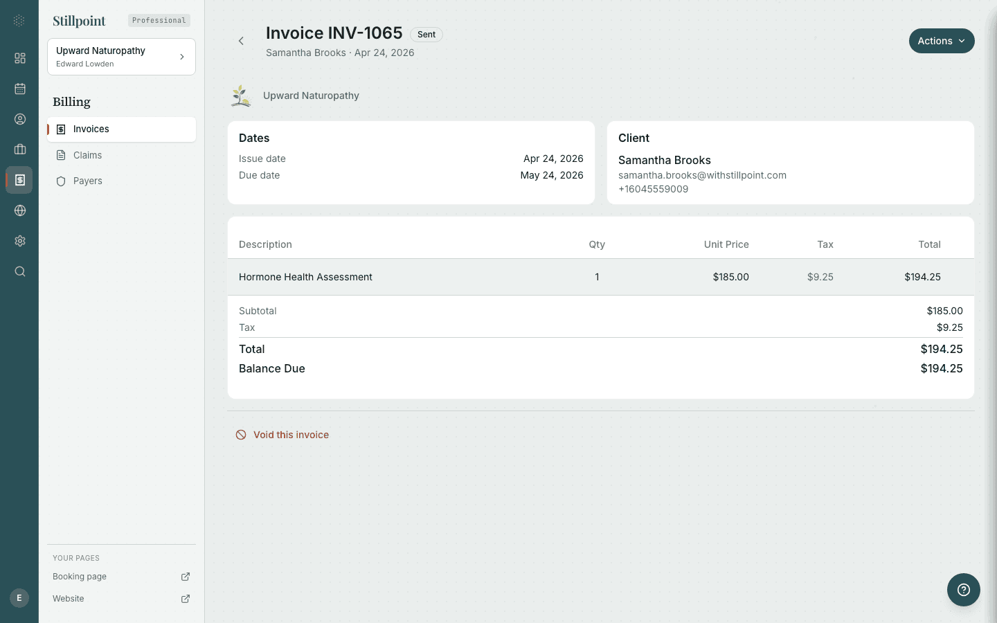This screenshot has width=997, height=623.
Task: Click the Description column header
Action: click(x=265, y=244)
